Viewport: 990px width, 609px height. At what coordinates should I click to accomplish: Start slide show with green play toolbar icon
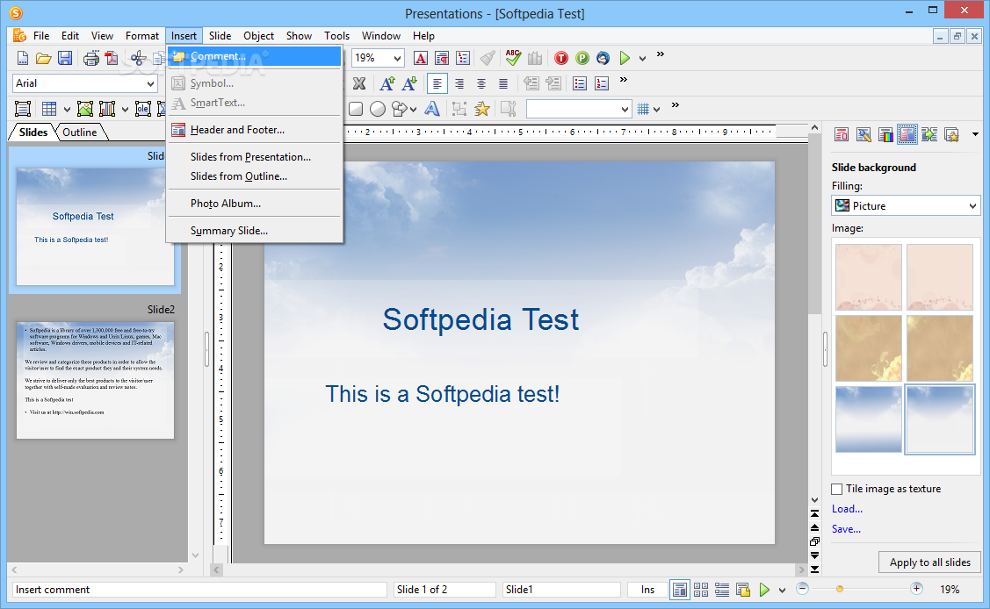pos(625,58)
